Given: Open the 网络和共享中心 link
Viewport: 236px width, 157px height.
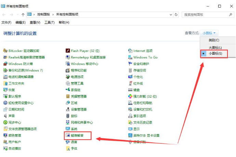Looking at the screenshot, I should click(82, 123).
